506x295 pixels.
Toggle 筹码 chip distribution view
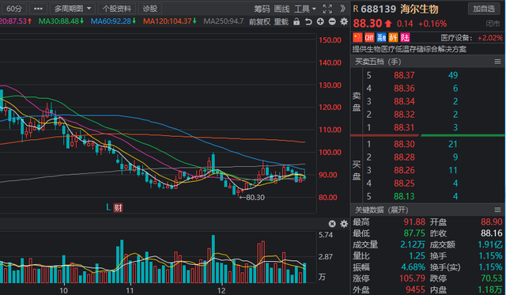(262, 9)
